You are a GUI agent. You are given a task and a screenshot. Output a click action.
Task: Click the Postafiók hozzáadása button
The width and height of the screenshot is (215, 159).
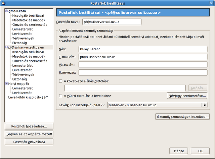[x=29, y=126]
